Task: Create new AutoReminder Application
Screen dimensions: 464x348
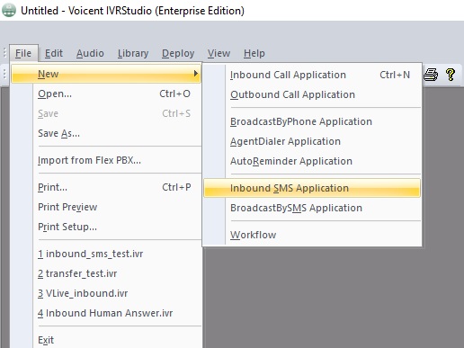Action: pos(312,161)
